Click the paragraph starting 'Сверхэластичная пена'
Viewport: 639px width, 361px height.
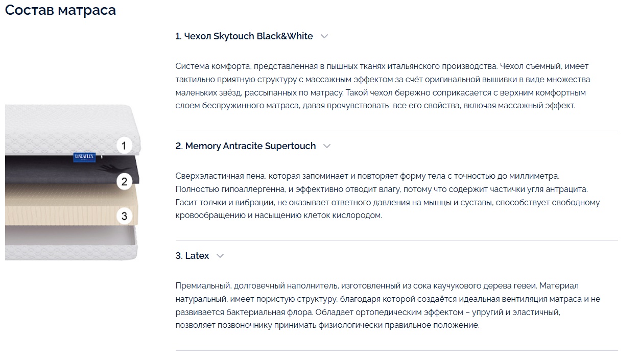381,196
